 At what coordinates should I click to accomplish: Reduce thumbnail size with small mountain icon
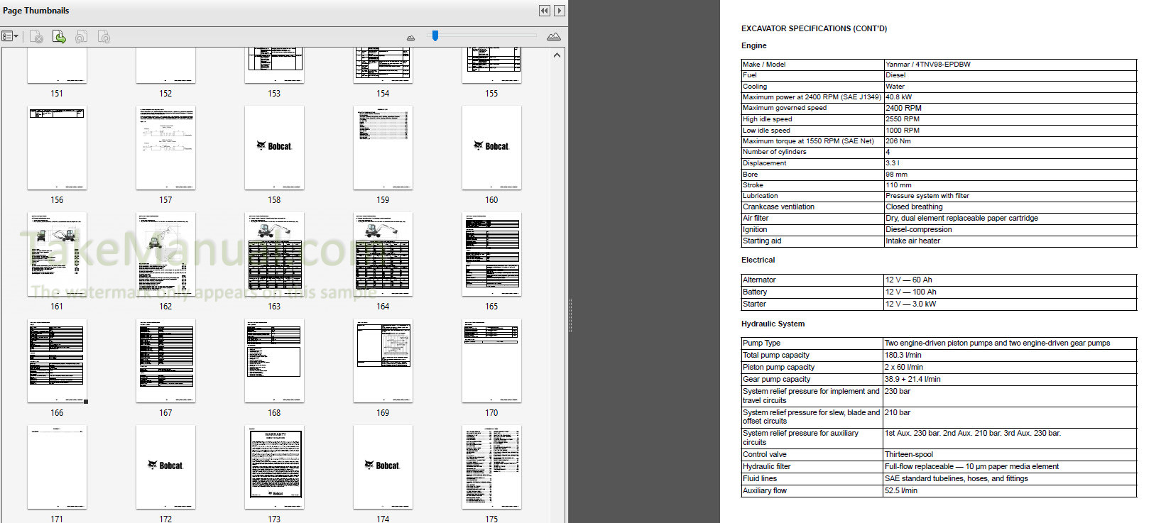(410, 38)
